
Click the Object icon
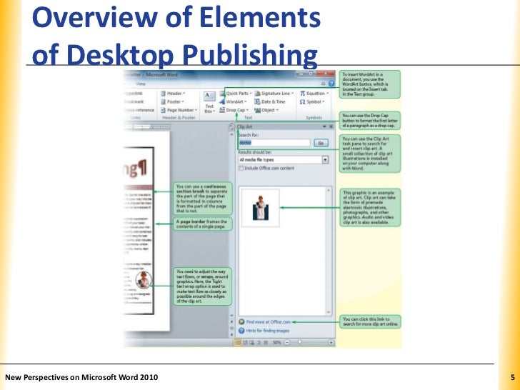coord(257,110)
